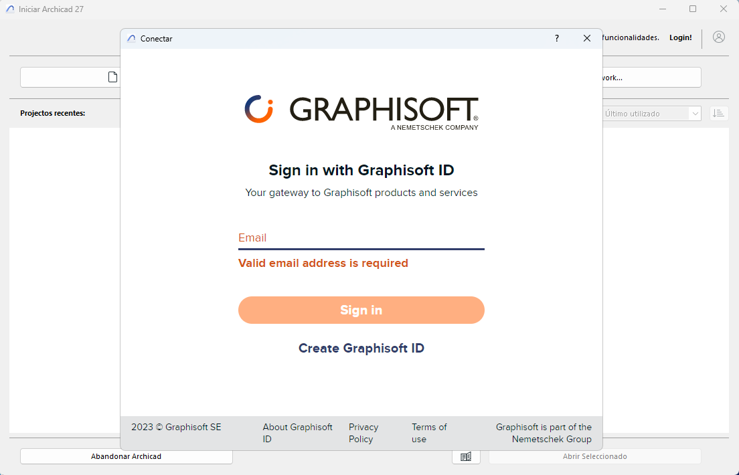Click the Archicad icon in main title bar
The width and height of the screenshot is (739, 475).
click(x=10, y=9)
